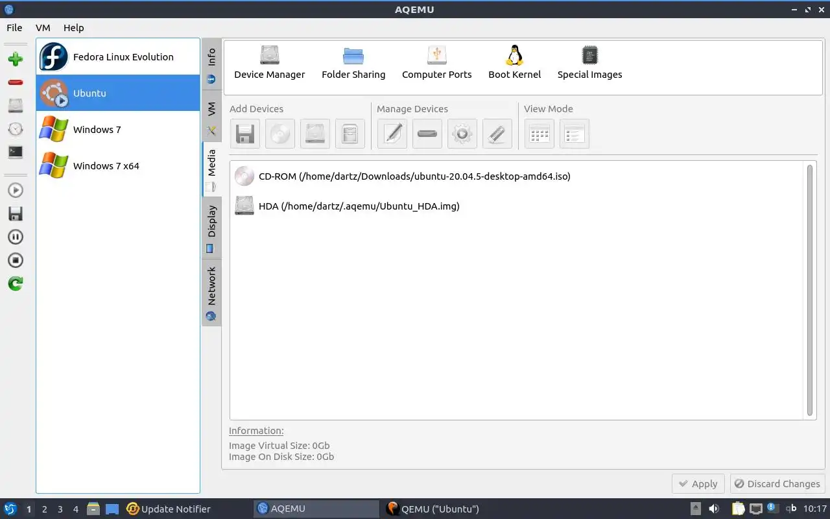Click the show desktop taskbar icon
The image size is (830, 519).
click(112, 509)
